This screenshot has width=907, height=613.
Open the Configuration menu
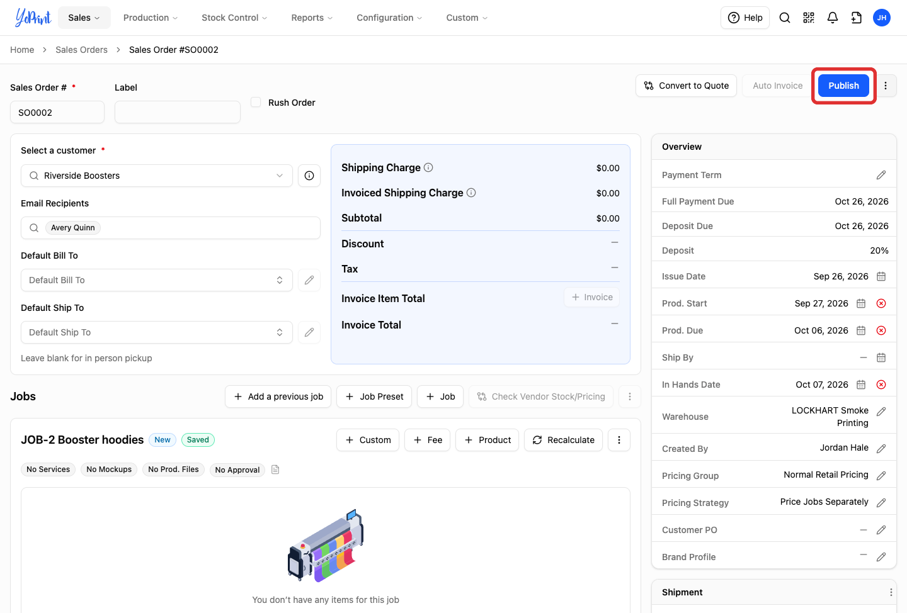[x=389, y=18]
